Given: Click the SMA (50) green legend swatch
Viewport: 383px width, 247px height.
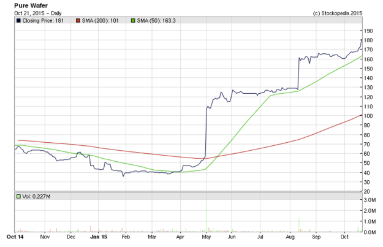Looking at the screenshot, I should tap(133, 21).
